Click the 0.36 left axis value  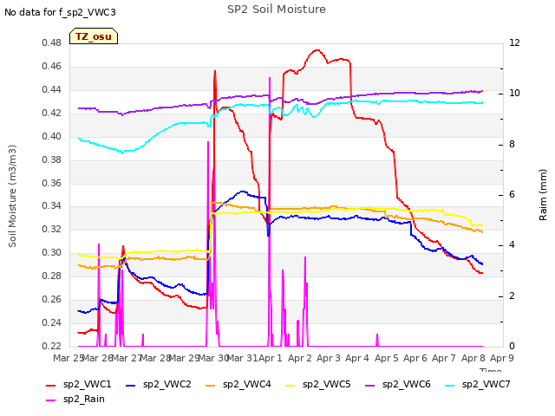[52, 183]
